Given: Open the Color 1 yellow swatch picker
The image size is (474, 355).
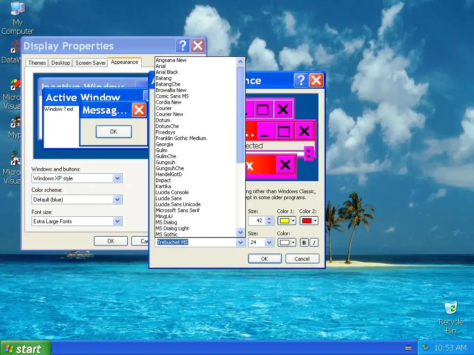Looking at the screenshot, I should click(287, 220).
